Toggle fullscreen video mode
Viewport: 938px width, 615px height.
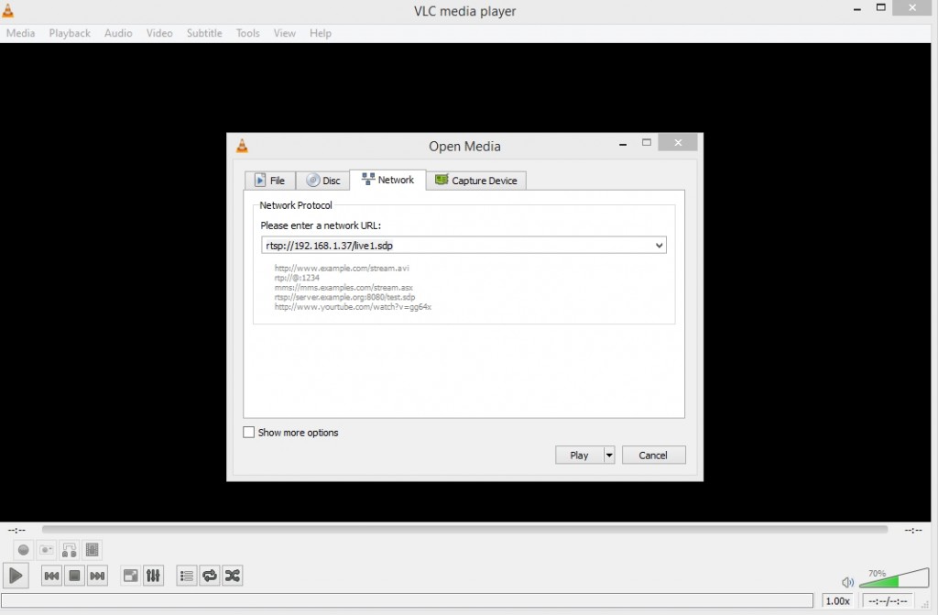[x=130, y=576]
